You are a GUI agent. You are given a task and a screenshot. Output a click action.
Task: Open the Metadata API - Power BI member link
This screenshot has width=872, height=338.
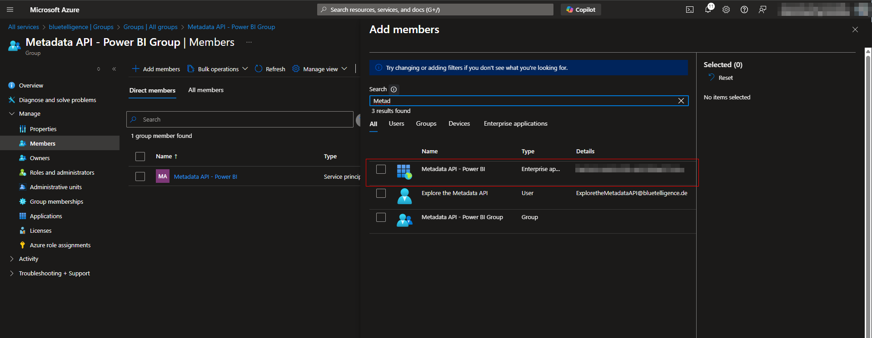pos(205,176)
